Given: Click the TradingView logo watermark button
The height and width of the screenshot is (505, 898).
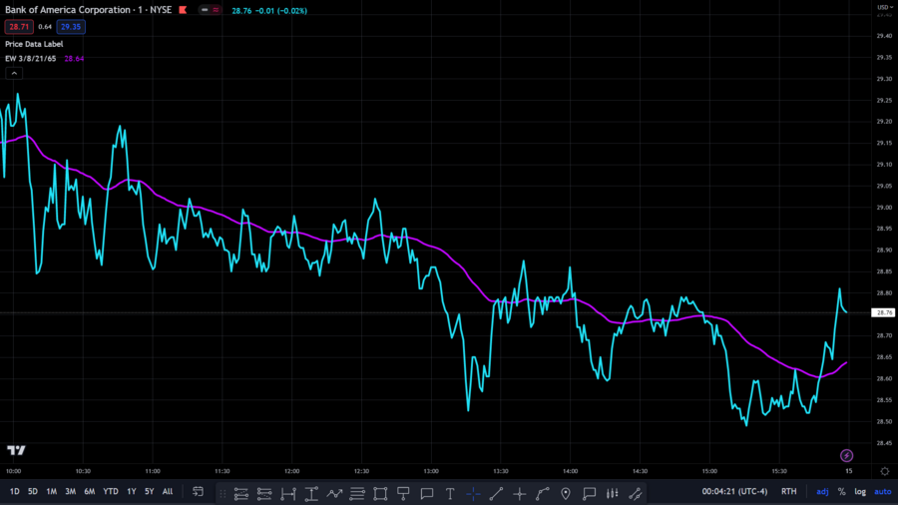Looking at the screenshot, I should 16,450.
